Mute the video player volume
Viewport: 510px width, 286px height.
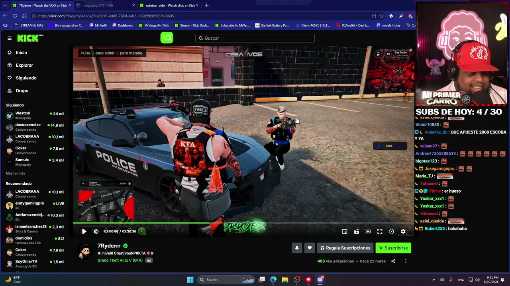tap(96, 231)
